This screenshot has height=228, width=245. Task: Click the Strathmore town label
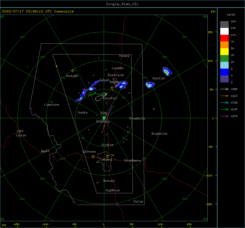(132, 160)
